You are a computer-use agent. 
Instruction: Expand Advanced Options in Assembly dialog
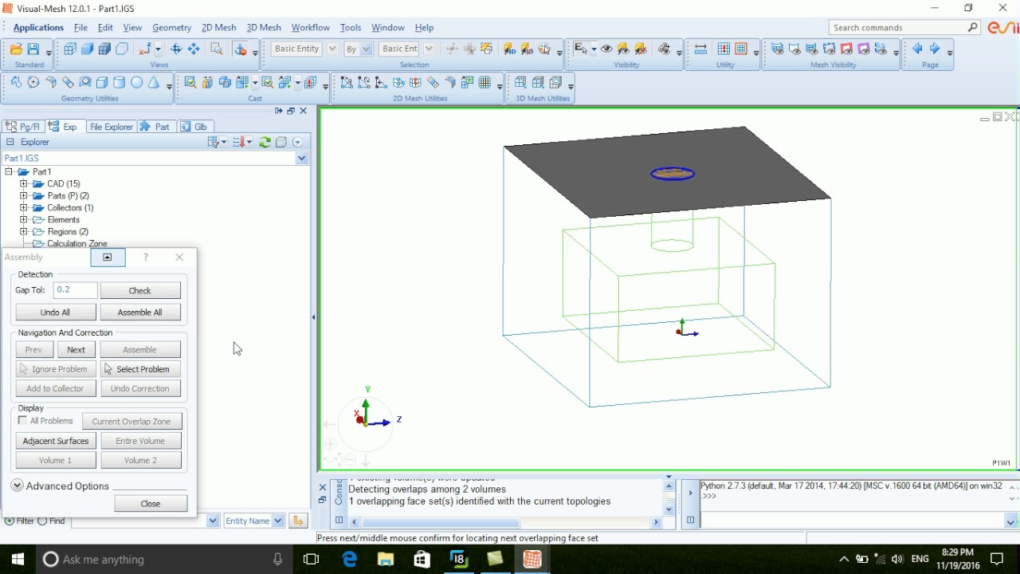[x=18, y=486]
